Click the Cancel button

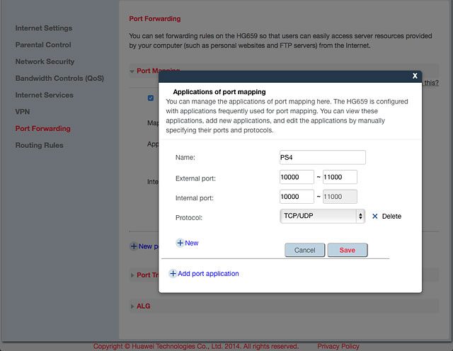tap(305, 251)
